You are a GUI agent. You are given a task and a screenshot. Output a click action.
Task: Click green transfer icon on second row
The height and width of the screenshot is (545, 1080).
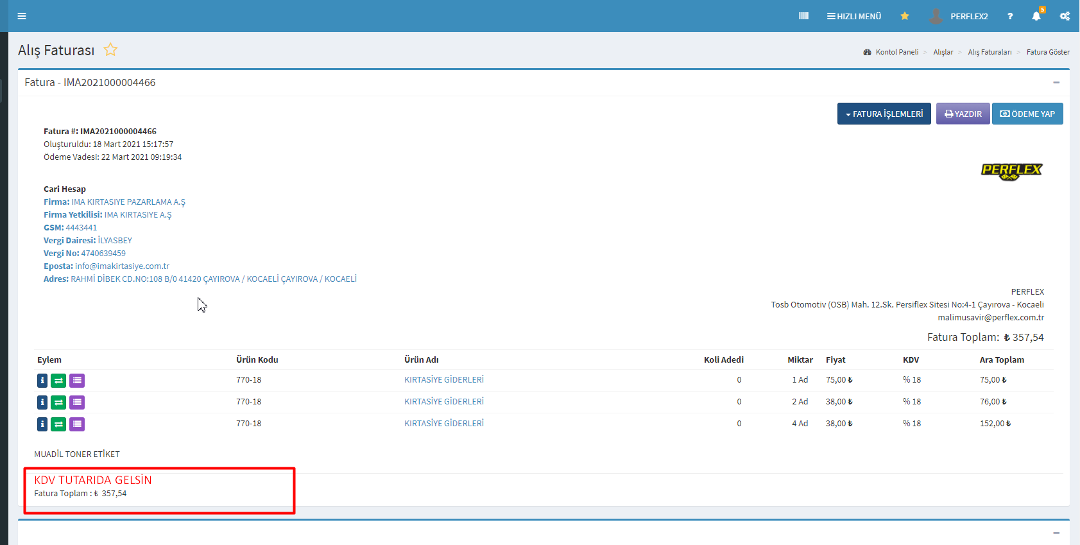tap(58, 402)
